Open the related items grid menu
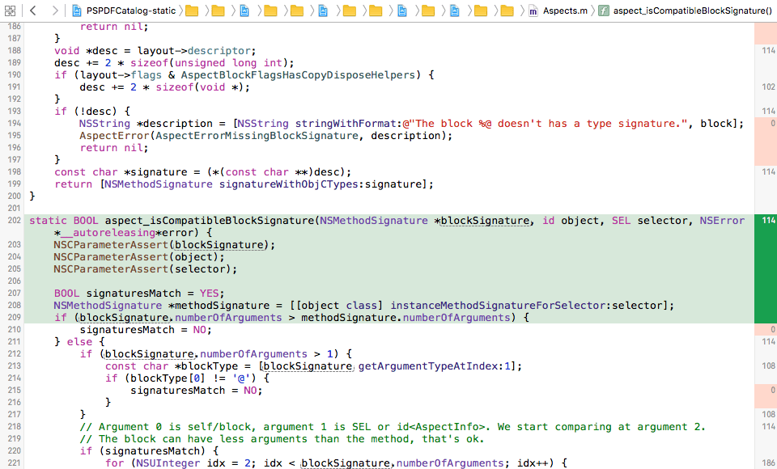This screenshot has width=777, height=469. (11, 11)
